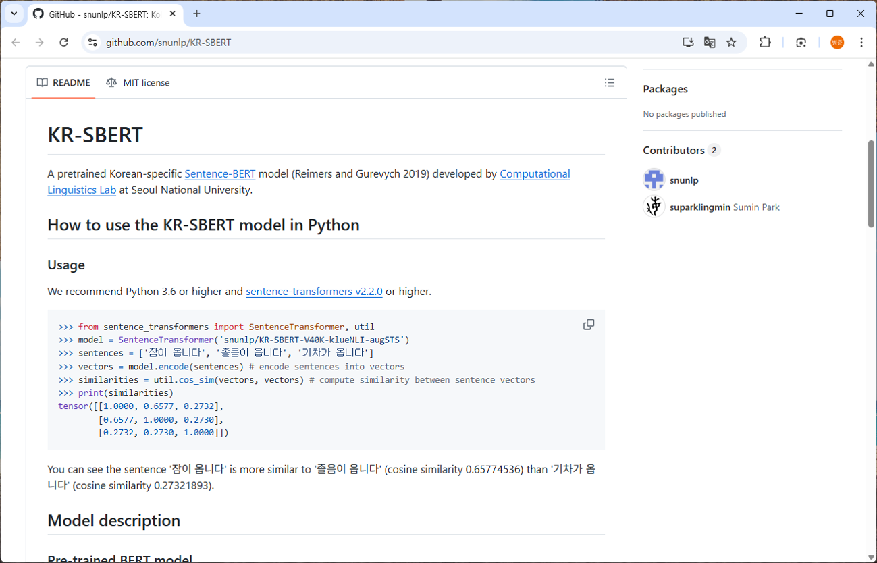The width and height of the screenshot is (877, 563).
Task: Go back to the previous page
Action: pos(16,43)
